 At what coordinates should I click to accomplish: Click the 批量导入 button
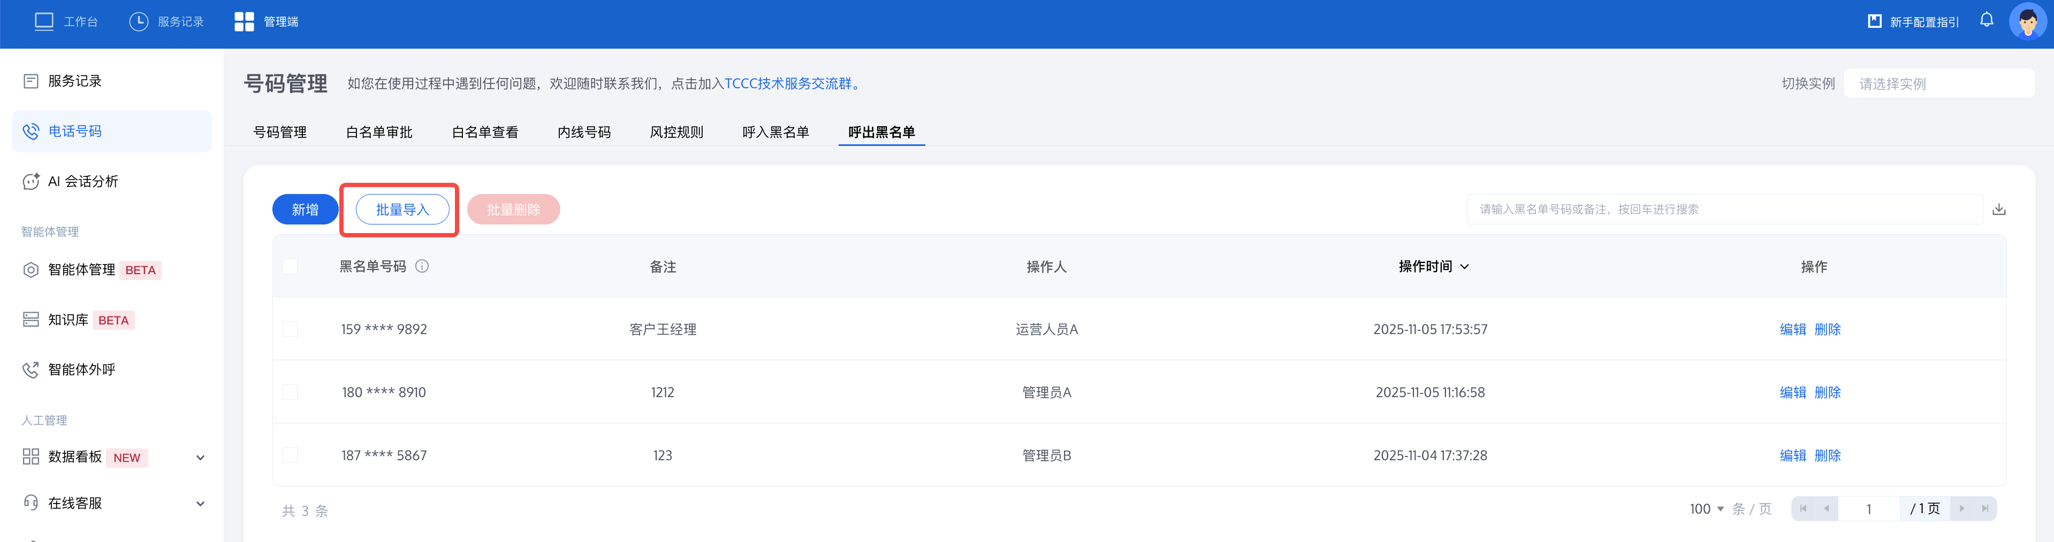click(402, 210)
